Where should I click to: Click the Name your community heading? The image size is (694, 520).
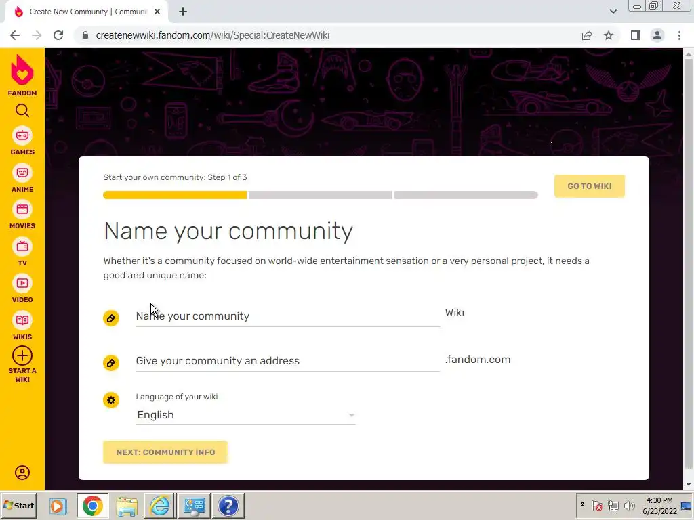tap(228, 231)
